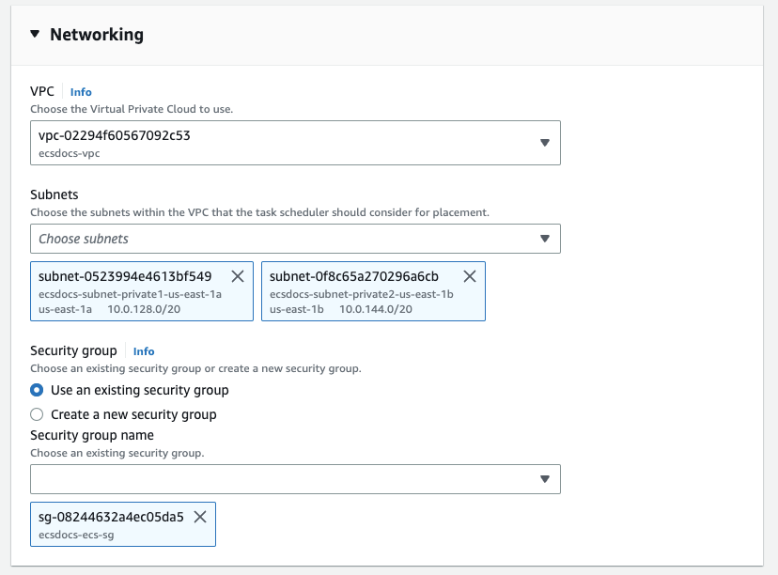
Task: Open the Choose subnets dropdown
Action: tap(282, 239)
